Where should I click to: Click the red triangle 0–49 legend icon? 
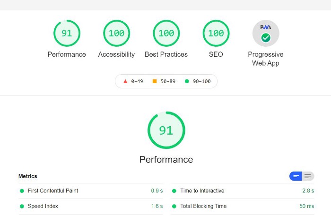[125, 81]
